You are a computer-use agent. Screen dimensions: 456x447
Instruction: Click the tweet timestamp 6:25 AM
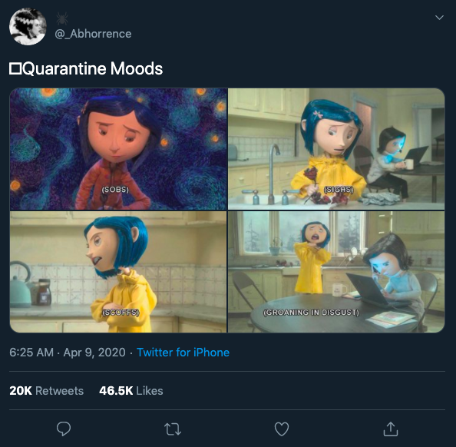pos(31,353)
